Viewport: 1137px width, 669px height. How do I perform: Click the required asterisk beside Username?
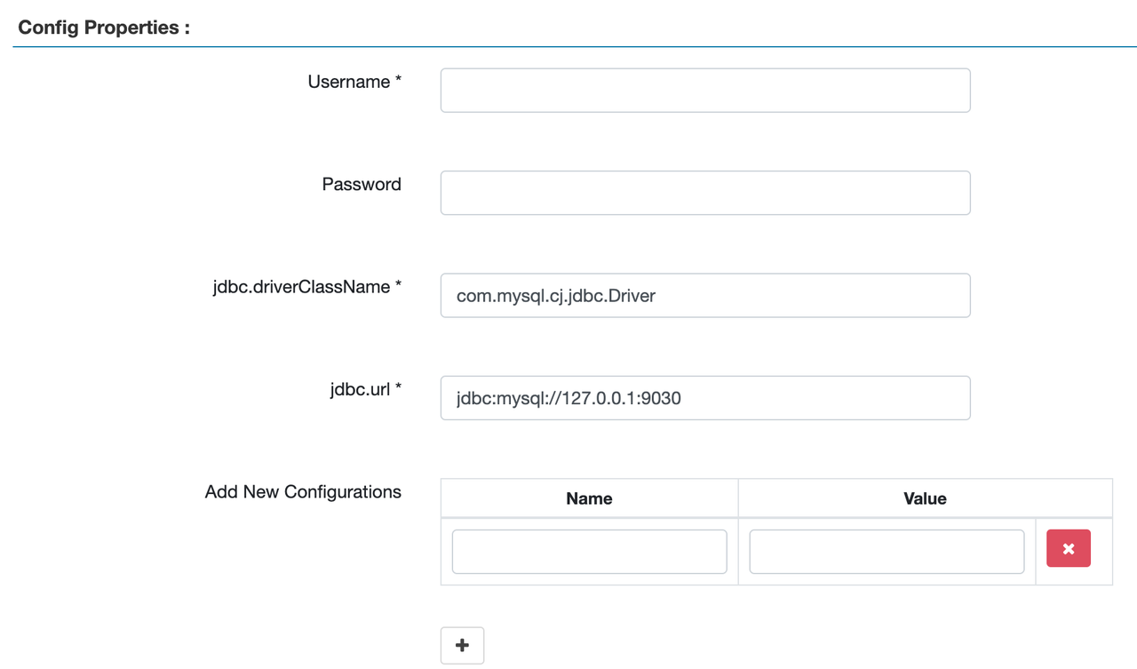click(398, 81)
